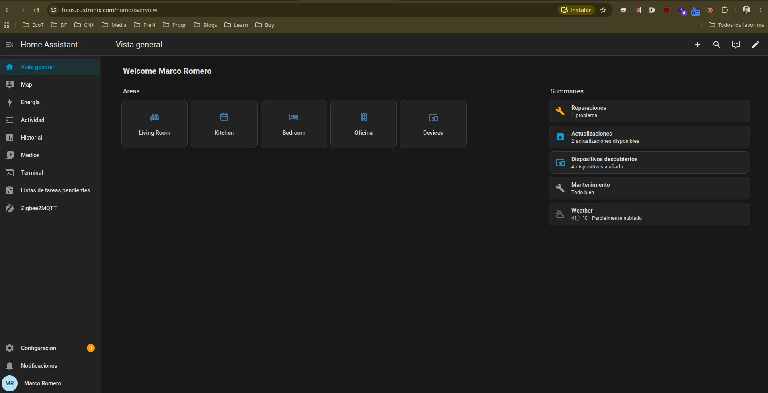Open the browser apps grid icon
Viewport: 768px width, 393px height.
pyautogui.click(x=6, y=25)
